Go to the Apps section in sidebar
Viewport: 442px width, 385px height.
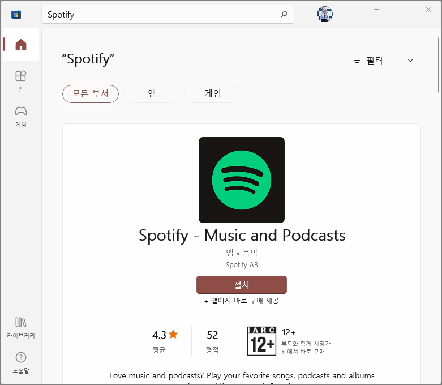point(21,81)
